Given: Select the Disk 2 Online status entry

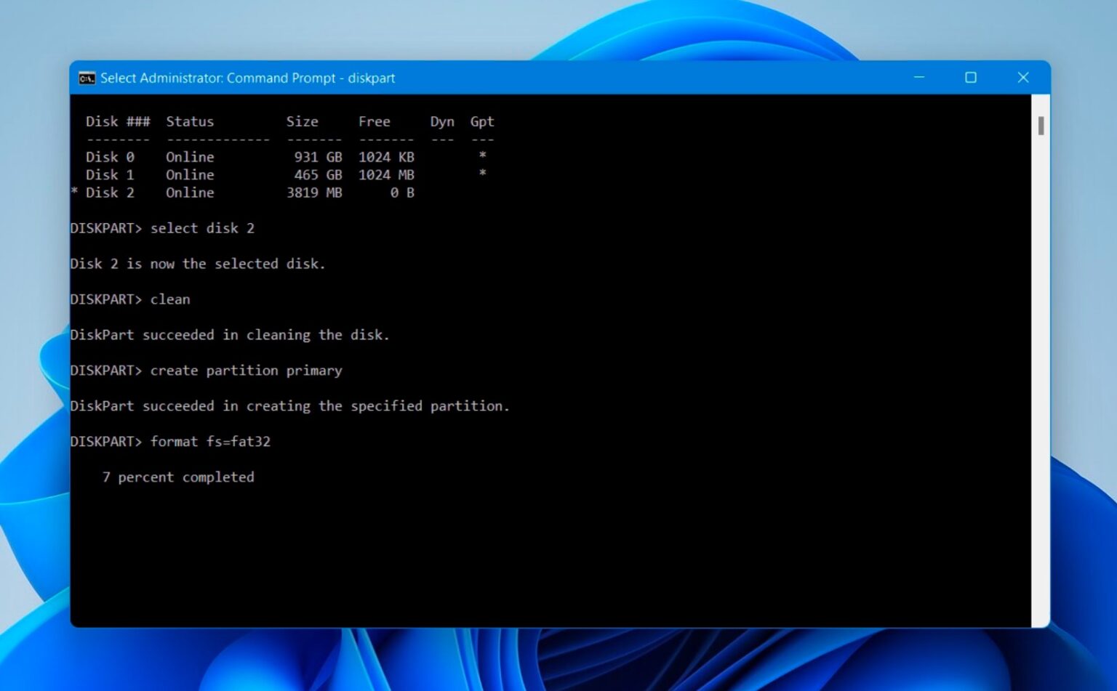Looking at the screenshot, I should pyautogui.click(x=189, y=193).
